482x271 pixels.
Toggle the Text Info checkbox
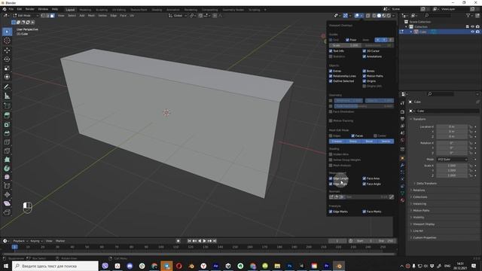[x=331, y=50]
